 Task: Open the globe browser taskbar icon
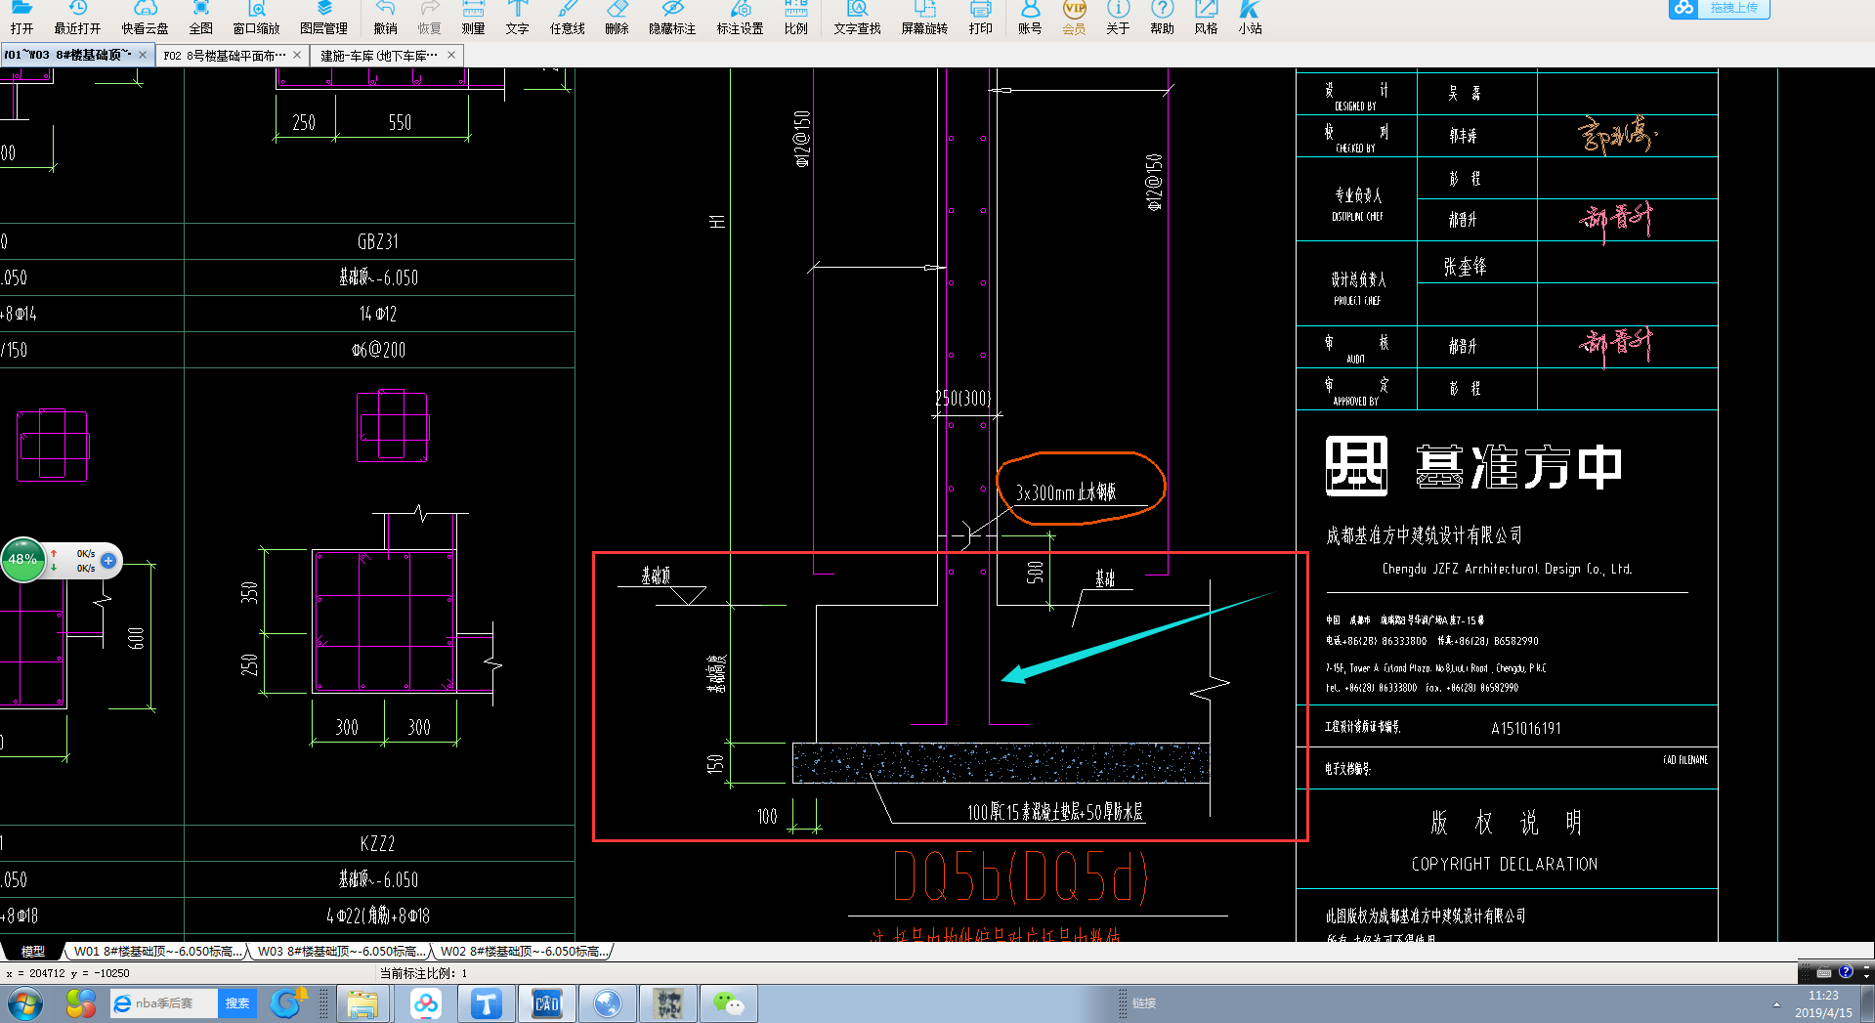pos(607,1003)
